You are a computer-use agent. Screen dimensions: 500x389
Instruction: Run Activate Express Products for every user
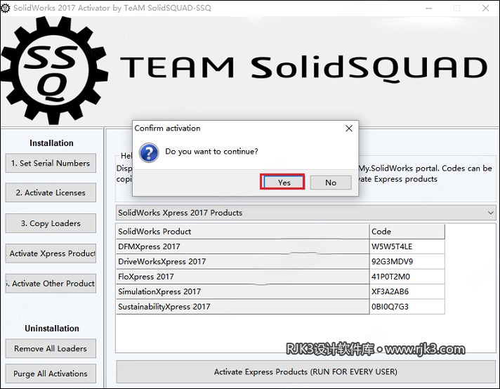[305, 371]
